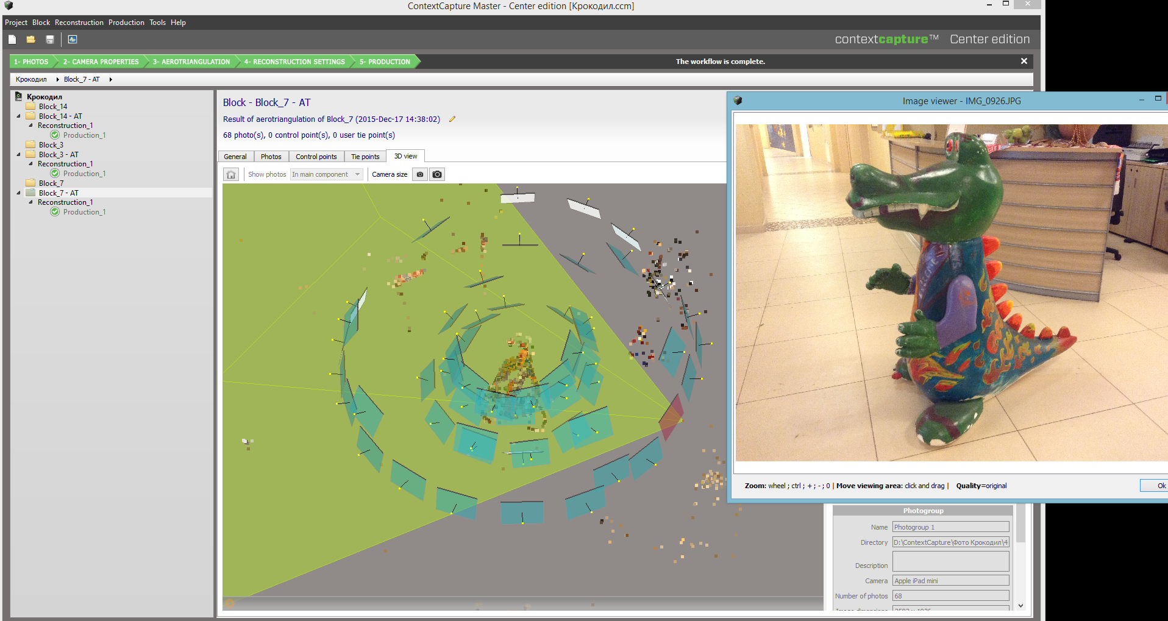The image size is (1168, 621).
Task: Click 'Result of aerotriangulation of Block_7' text
Action: click(x=332, y=119)
